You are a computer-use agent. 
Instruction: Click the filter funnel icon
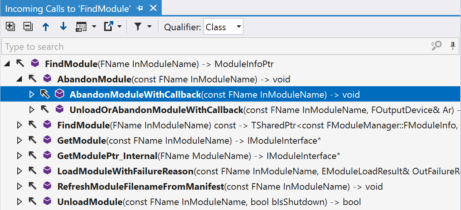(x=138, y=27)
